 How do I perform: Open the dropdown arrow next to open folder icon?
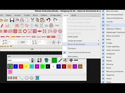point(9,20)
